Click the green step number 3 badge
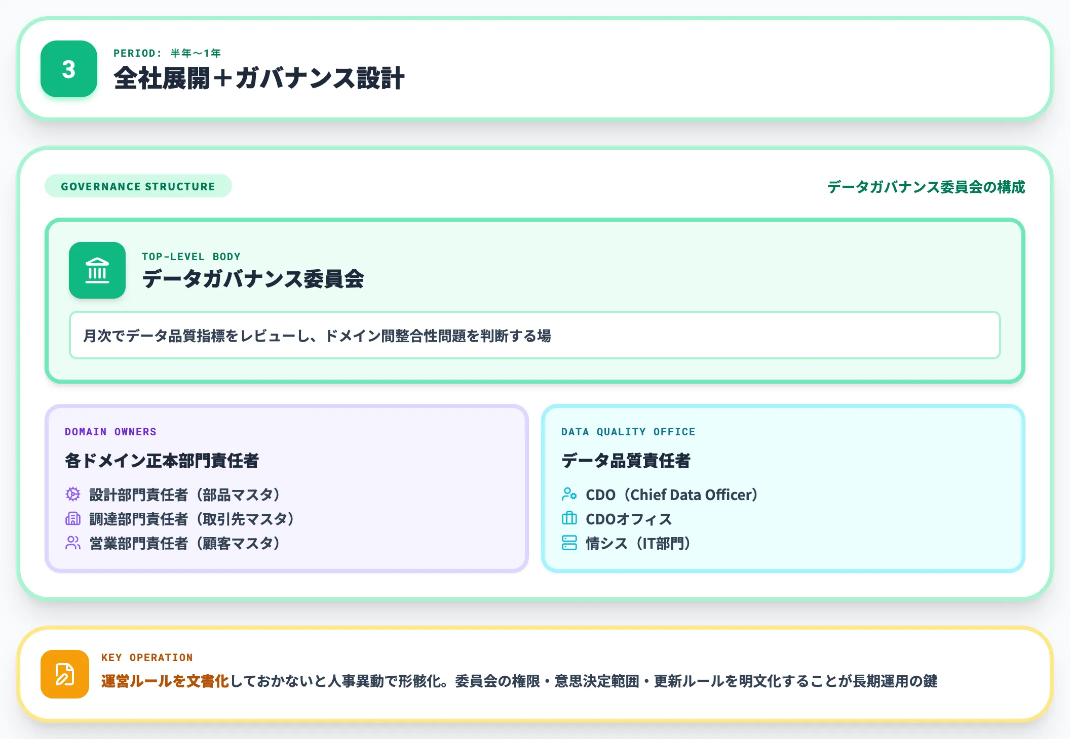1070x739 pixels. pyautogui.click(x=69, y=69)
